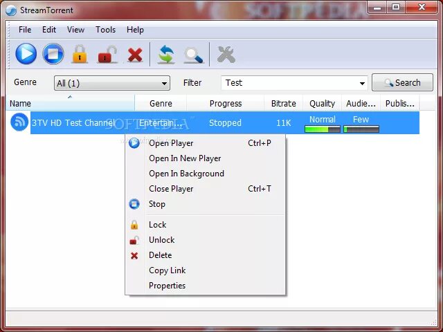Click the wrench Settings toolbar icon
The width and height of the screenshot is (443, 332).
pos(226,55)
